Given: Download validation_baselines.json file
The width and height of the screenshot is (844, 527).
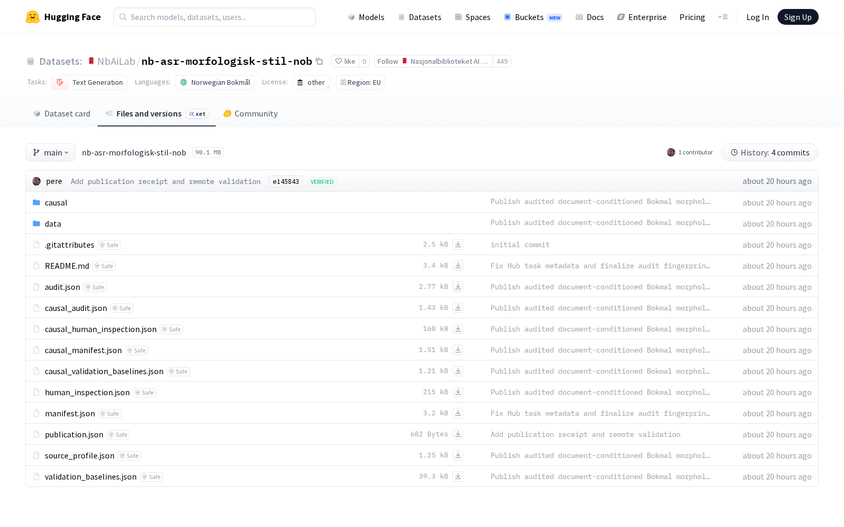Looking at the screenshot, I should (458, 476).
